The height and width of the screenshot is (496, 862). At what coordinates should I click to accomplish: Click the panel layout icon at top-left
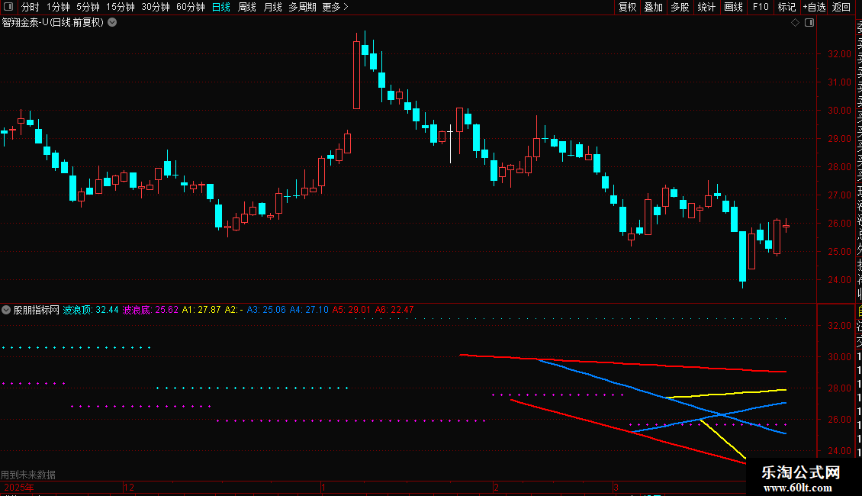8,7
